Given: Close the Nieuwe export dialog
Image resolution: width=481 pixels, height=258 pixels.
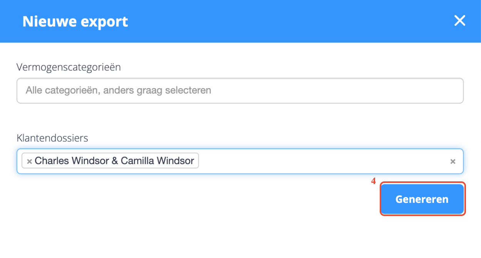Looking at the screenshot, I should (x=460, y=21).
